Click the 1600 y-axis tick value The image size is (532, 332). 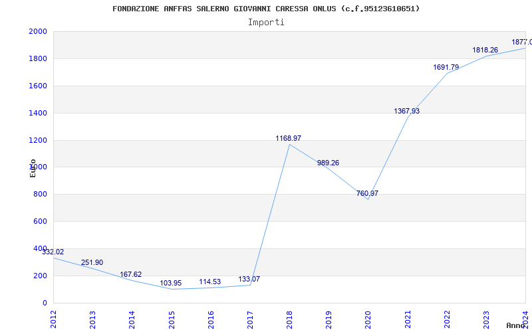coord(38,86)
